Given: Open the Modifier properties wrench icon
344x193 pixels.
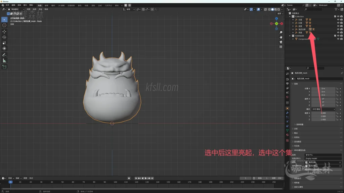Looking at the screenshot, I should click(x=288, y=113).
